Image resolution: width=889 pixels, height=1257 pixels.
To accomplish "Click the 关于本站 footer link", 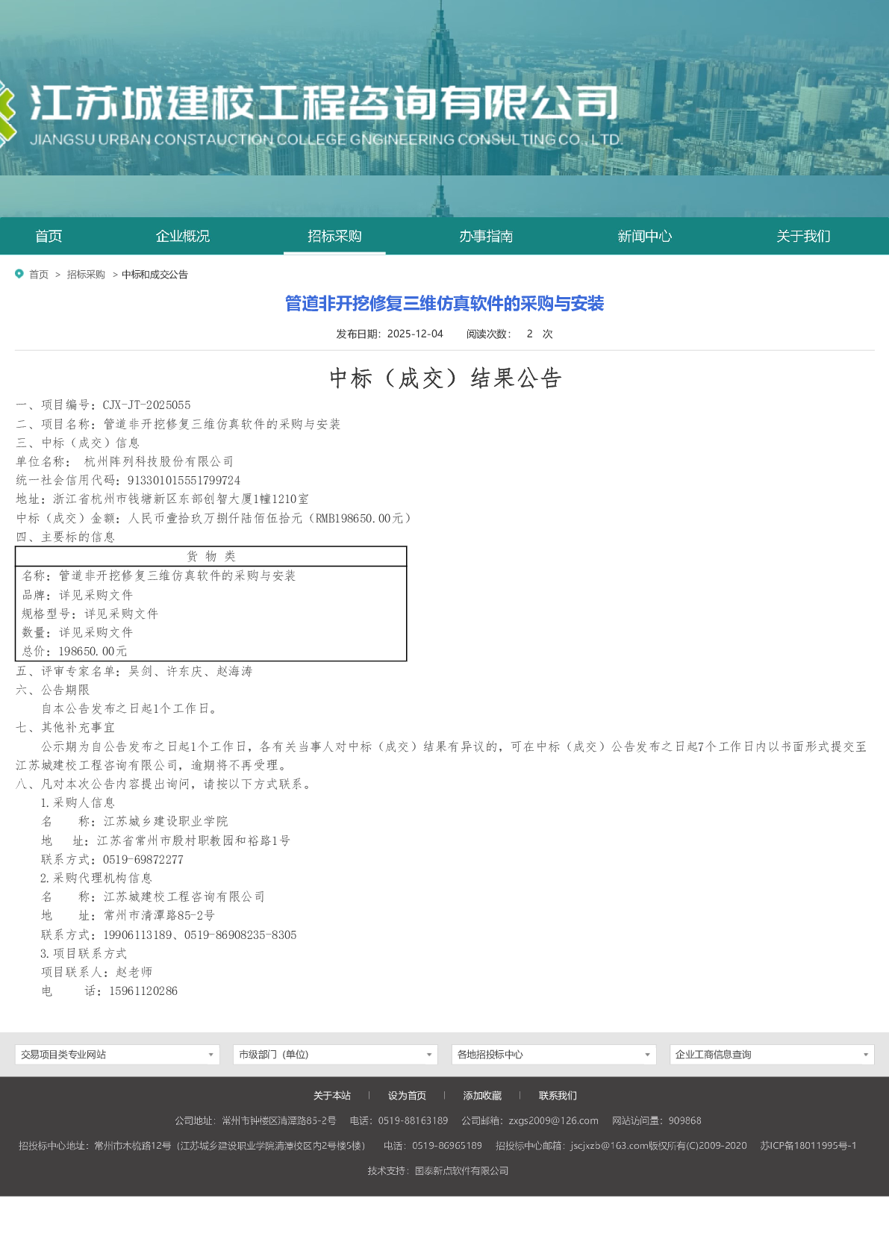I will point(331,1096).
